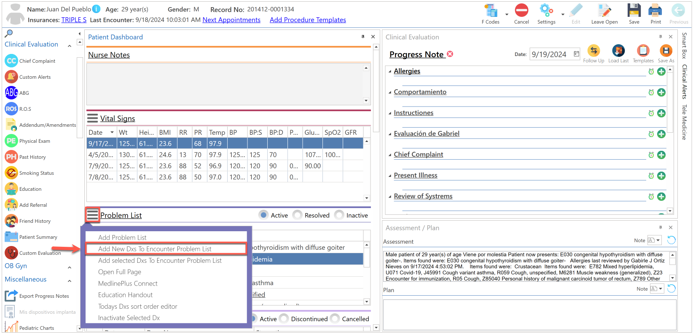Image resolution: width=693 pixels, height=334 pixels.
Task: Collapse the Clinical Evaluation sidebar section
Action: pos(70,45)
